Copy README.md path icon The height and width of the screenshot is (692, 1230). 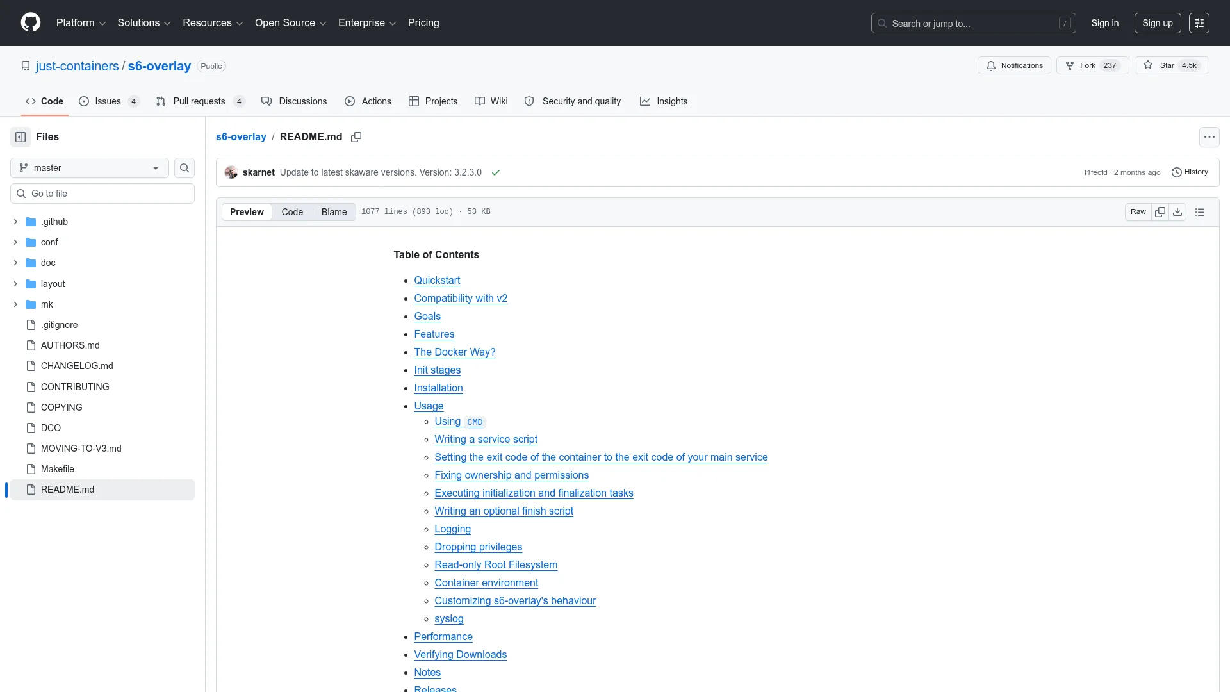356,137
